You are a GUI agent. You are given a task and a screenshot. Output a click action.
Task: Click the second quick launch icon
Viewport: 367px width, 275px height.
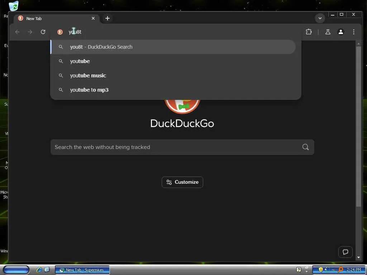[47, 270]
